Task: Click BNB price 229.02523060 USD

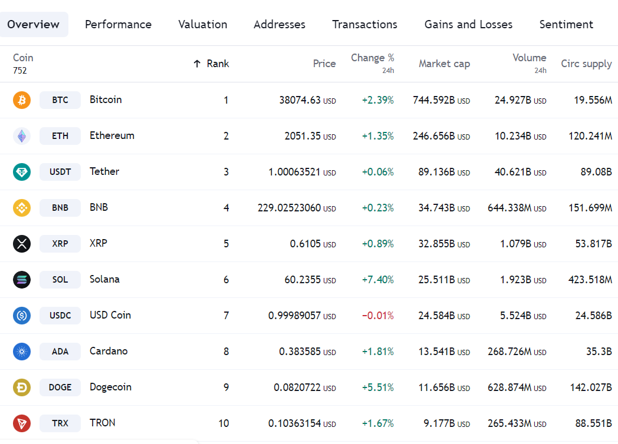Action: [297, 208]
